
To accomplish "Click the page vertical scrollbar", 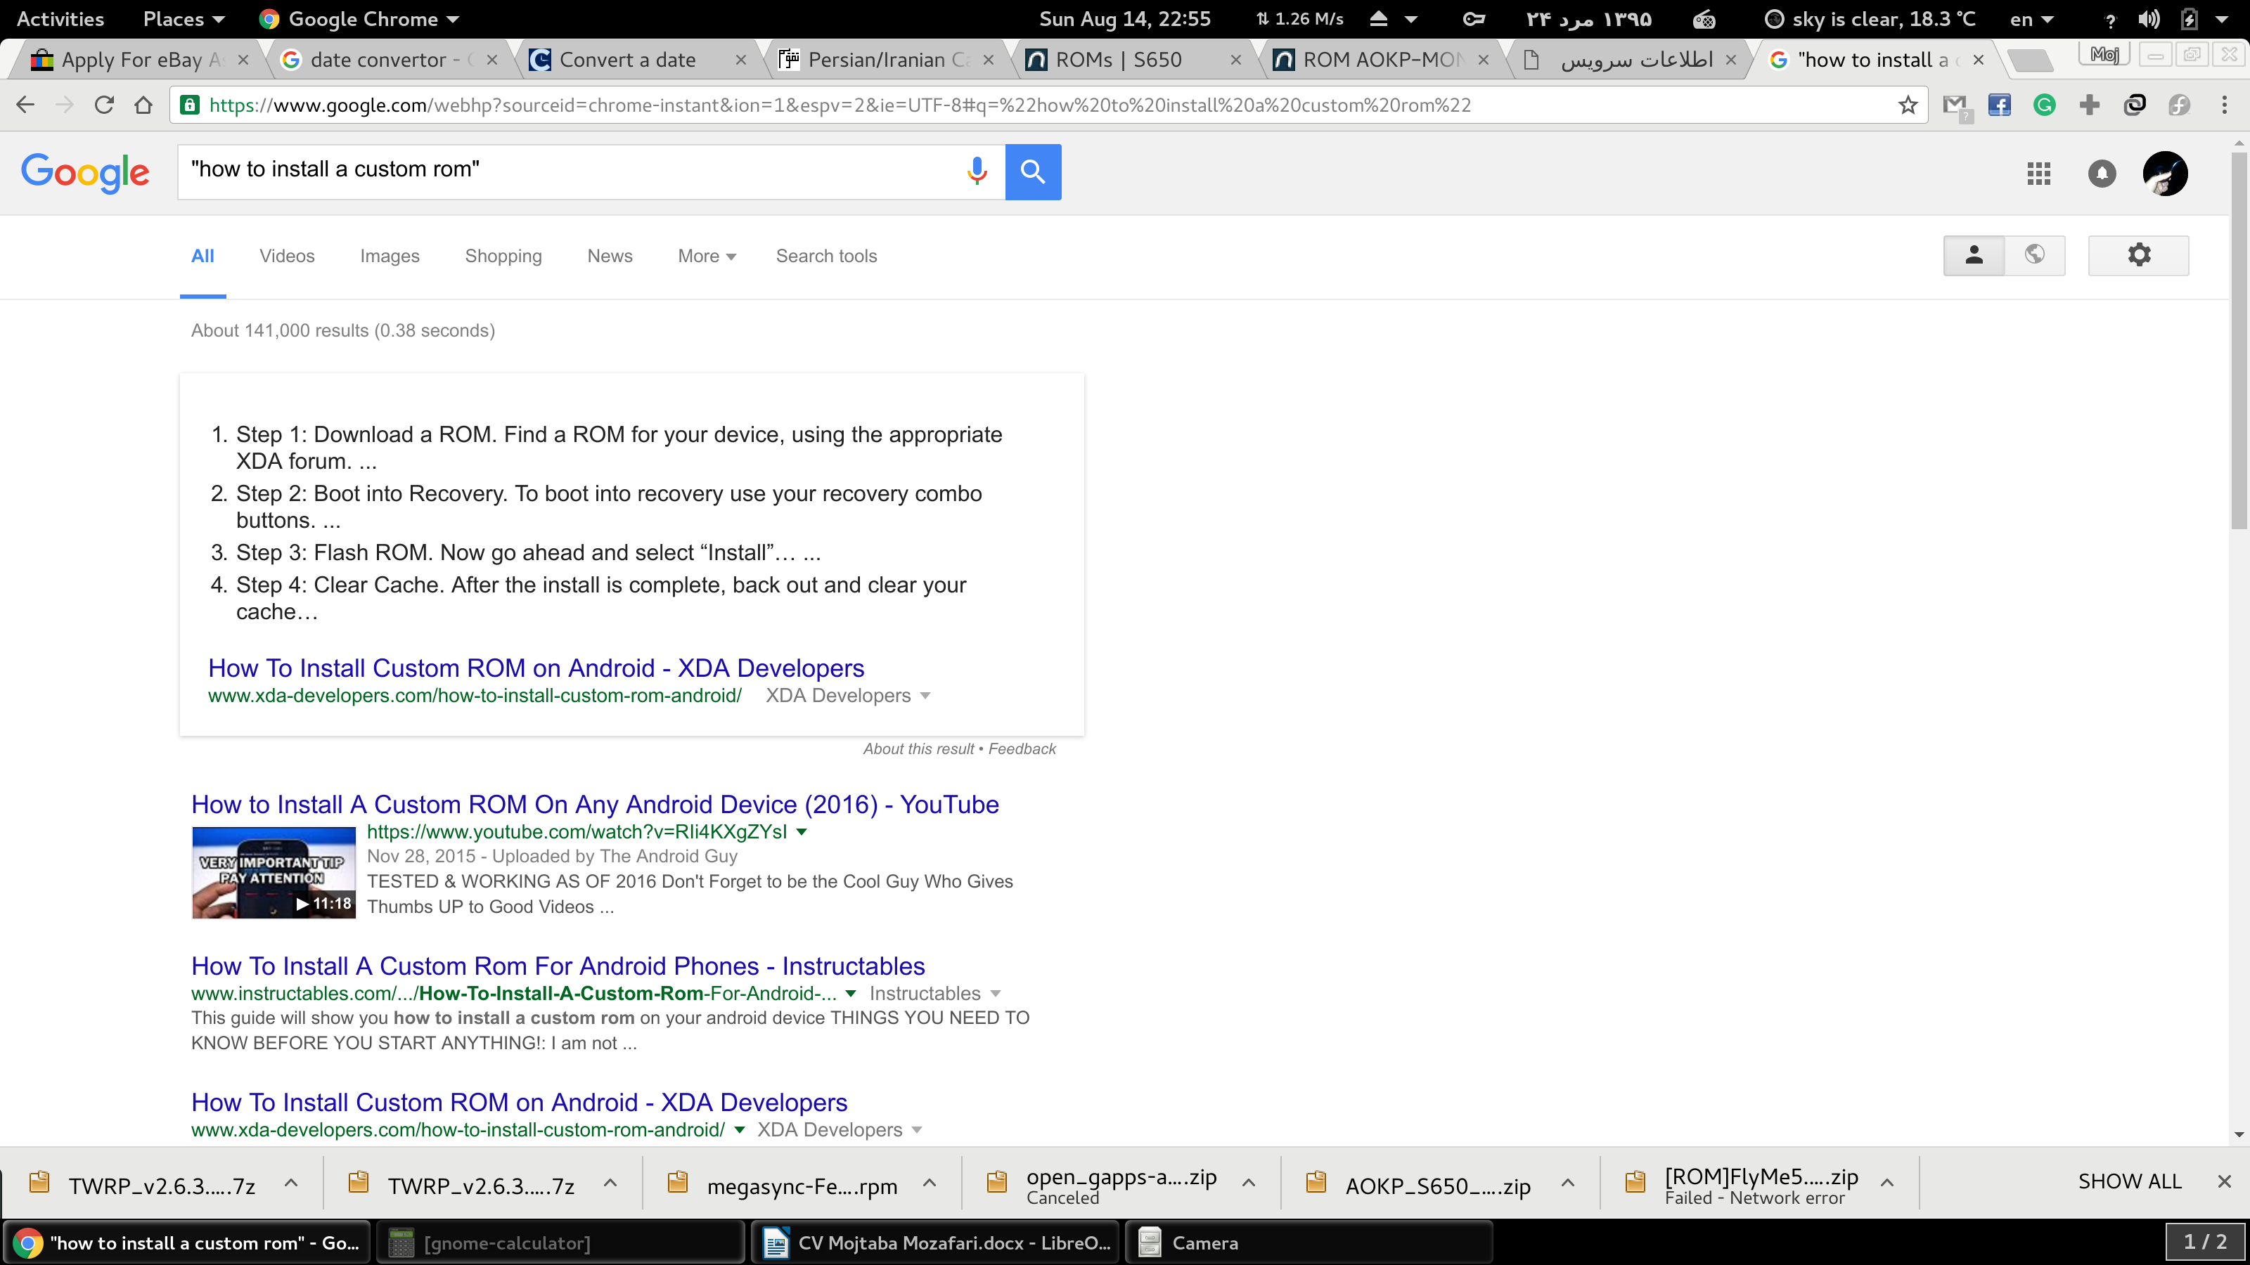I will point(2239,340).
